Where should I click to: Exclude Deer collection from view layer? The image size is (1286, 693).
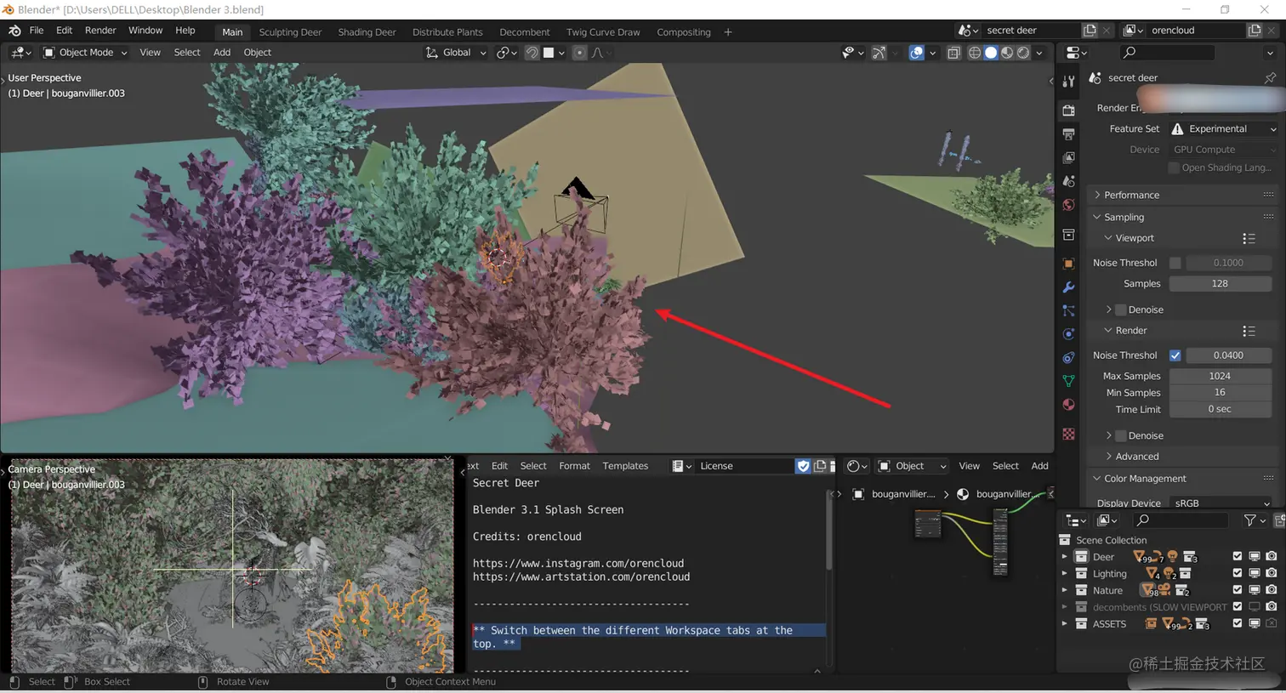pos(1238,556)
